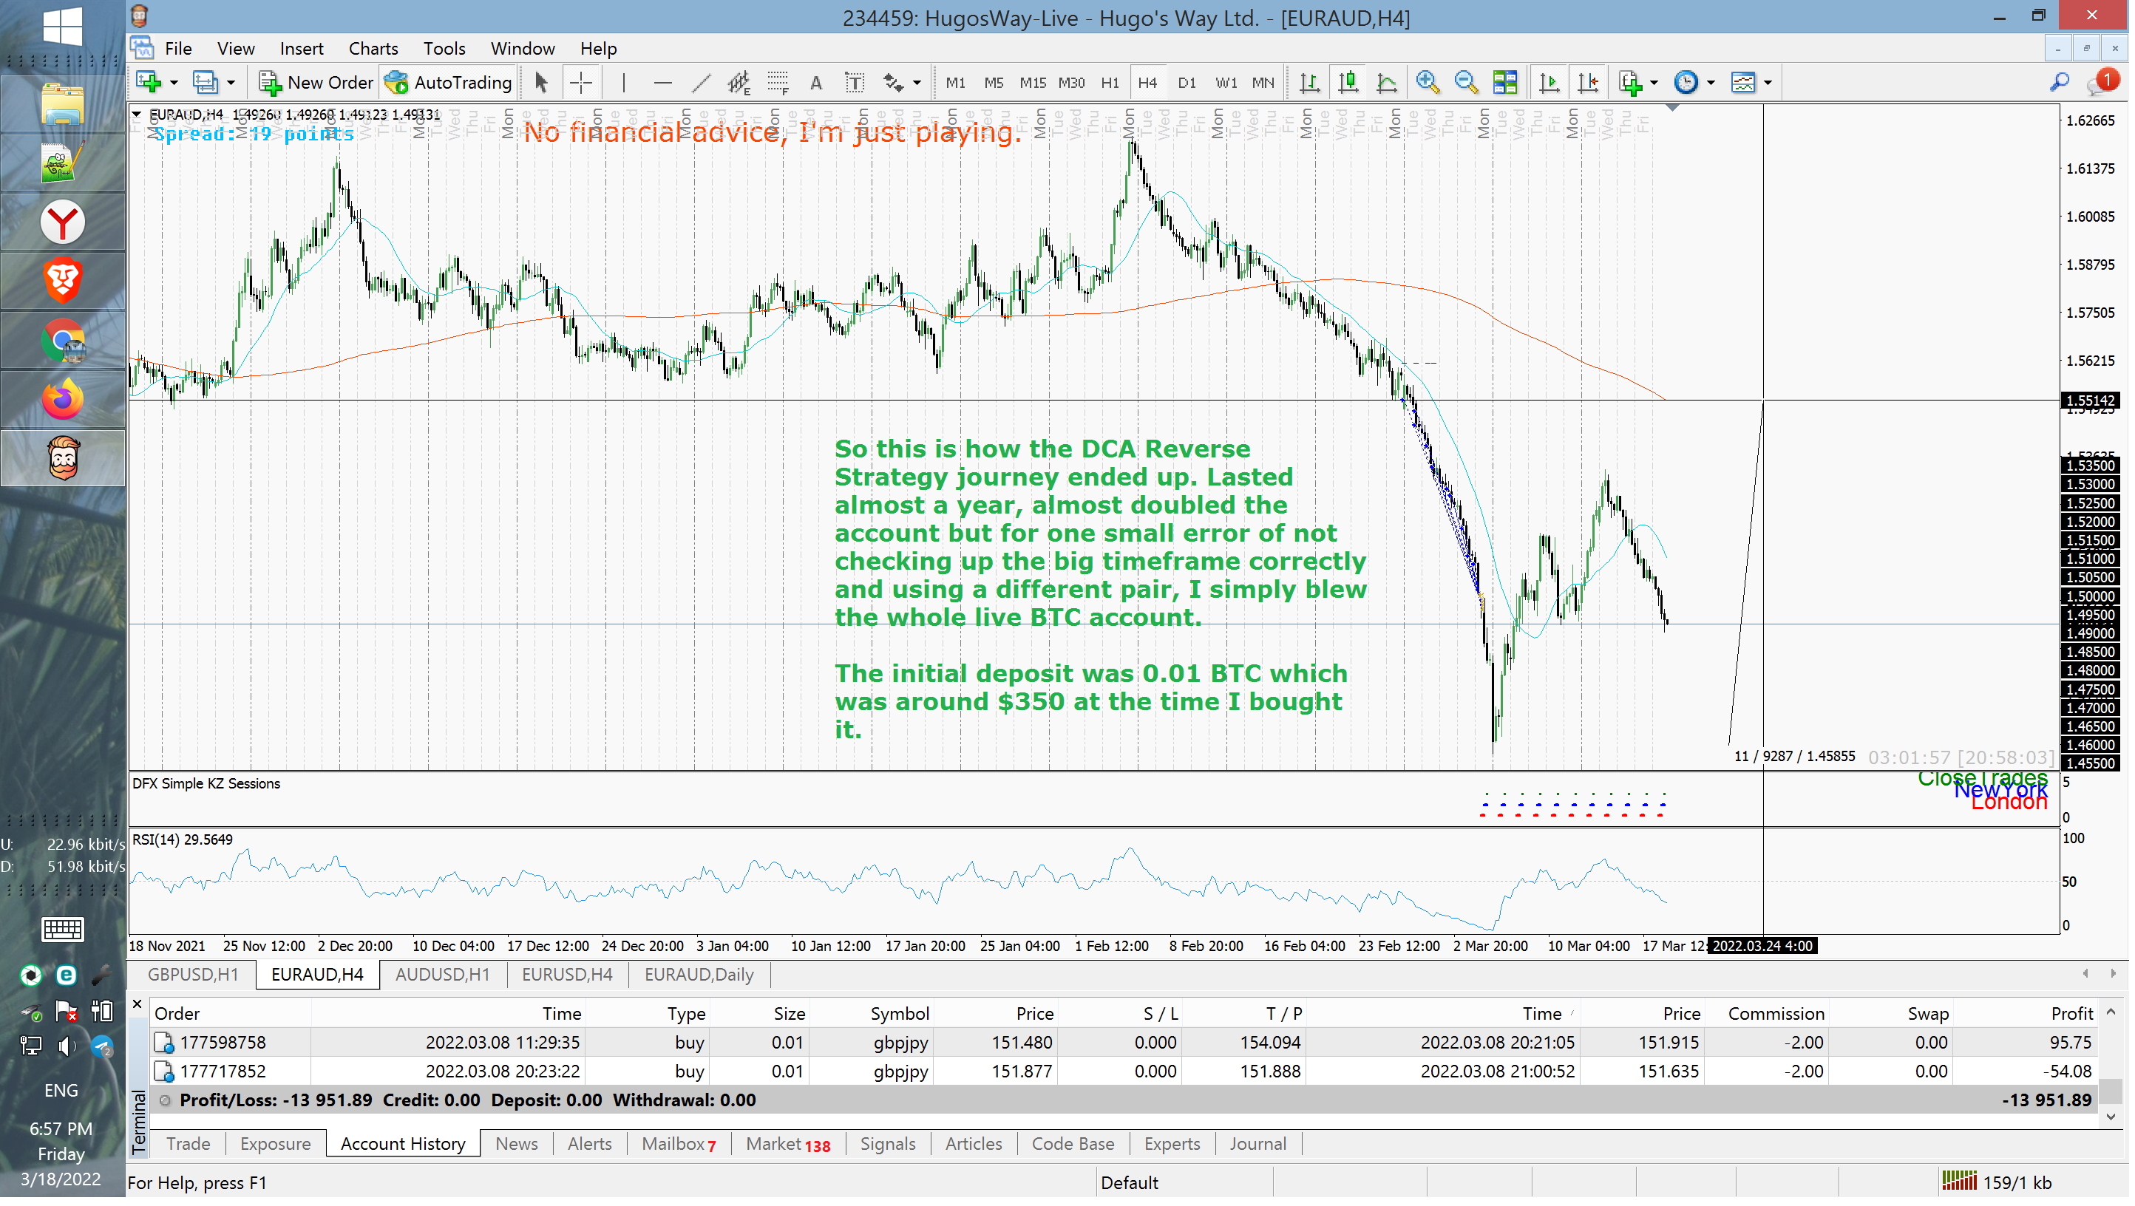Viewport: 2135px width, 1206px height.
Task: Click the New Order button
Action: [317, 82]
